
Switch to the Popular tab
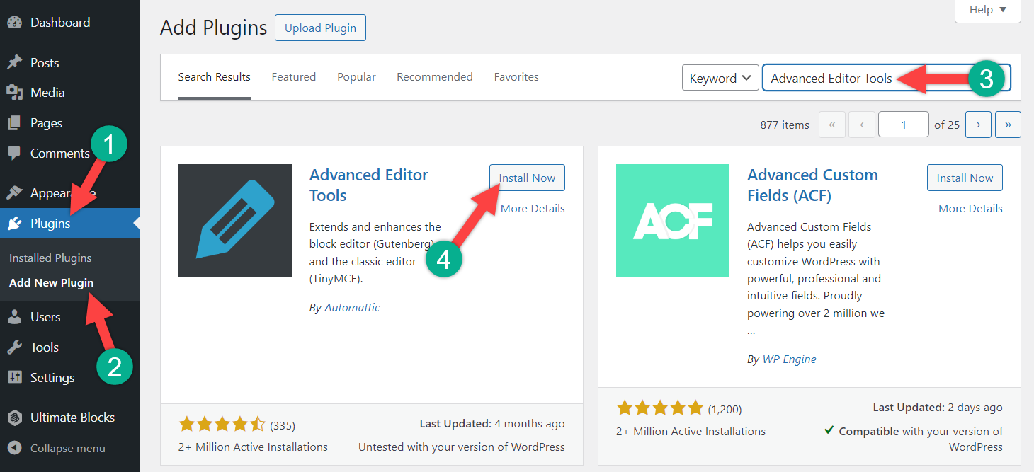356,77
